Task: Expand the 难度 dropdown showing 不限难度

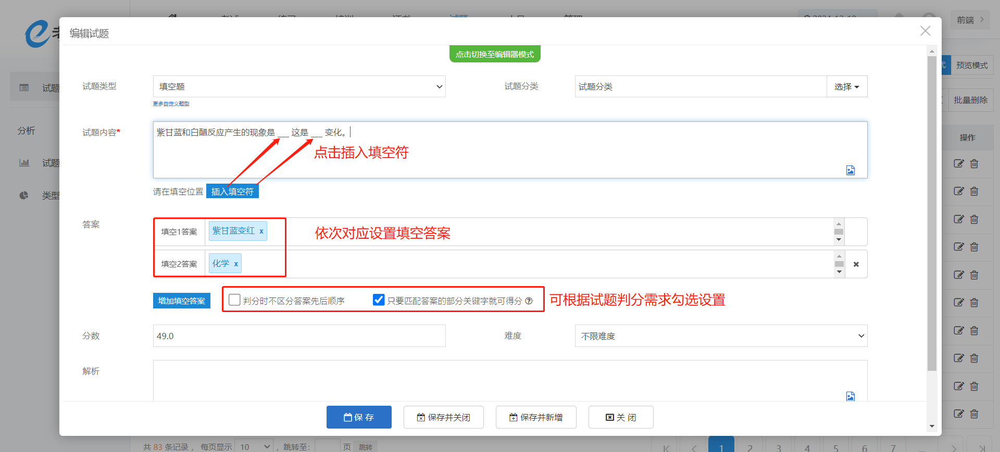Action: click(721, 336)
